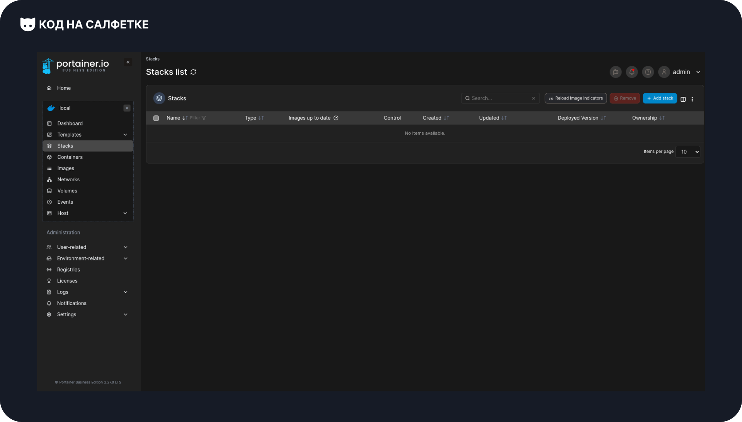The width and height of the screenshot is (742, 422).
Task: Open the table settings three-dot menu
Action: [692, 99]
